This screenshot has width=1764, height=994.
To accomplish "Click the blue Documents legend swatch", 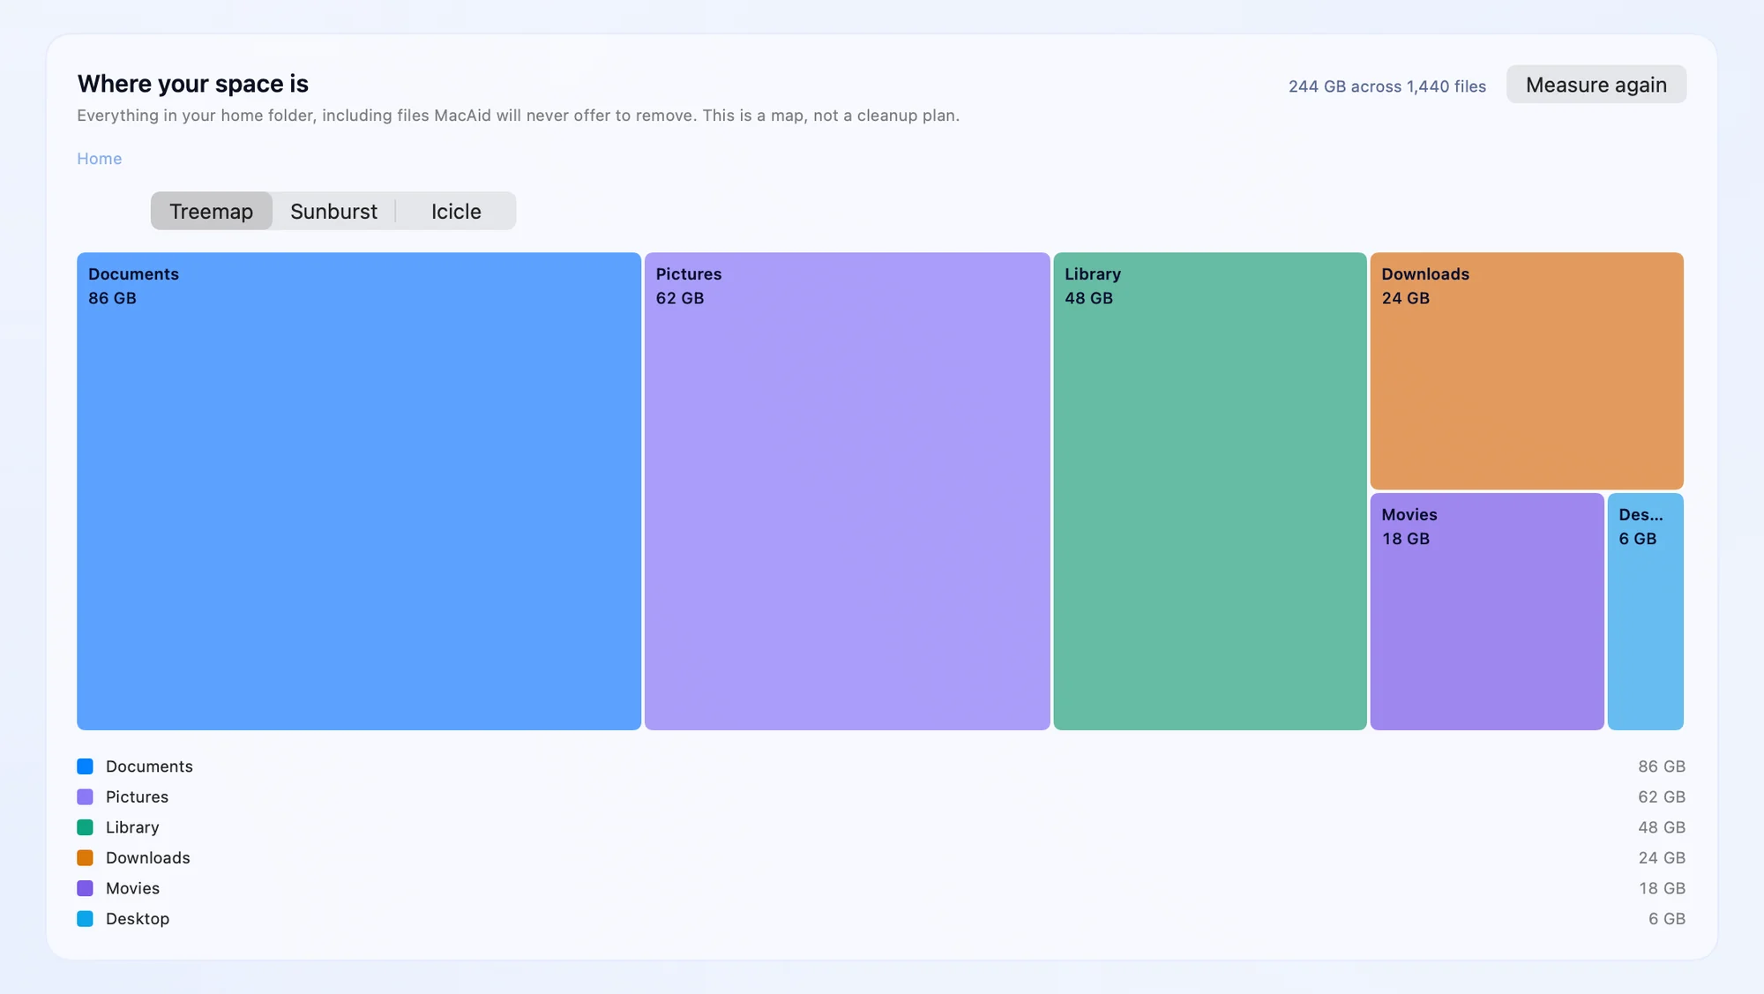I will pyautogui.click(x=85, y=766).
